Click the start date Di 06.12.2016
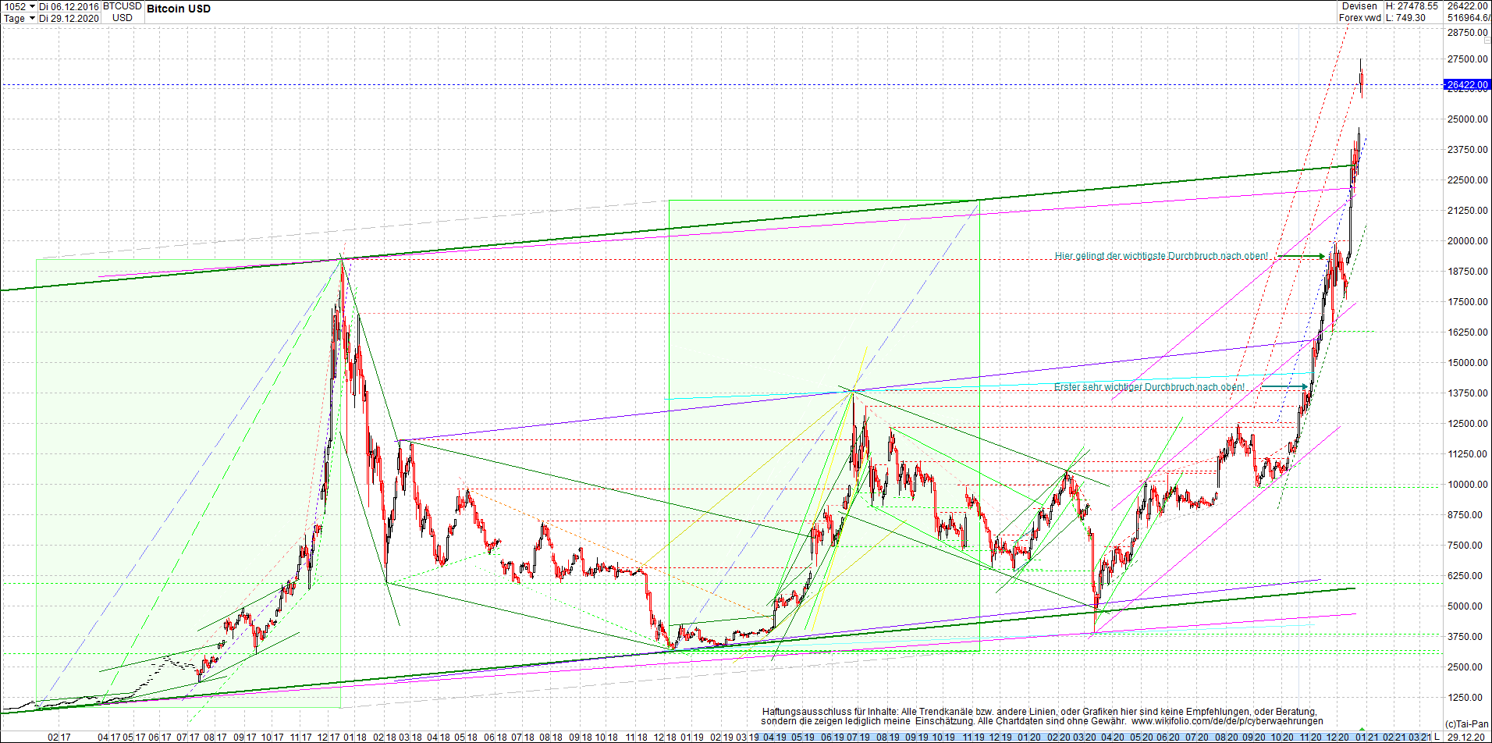Viewport: 1492px width, 743px height. [69, 6]
